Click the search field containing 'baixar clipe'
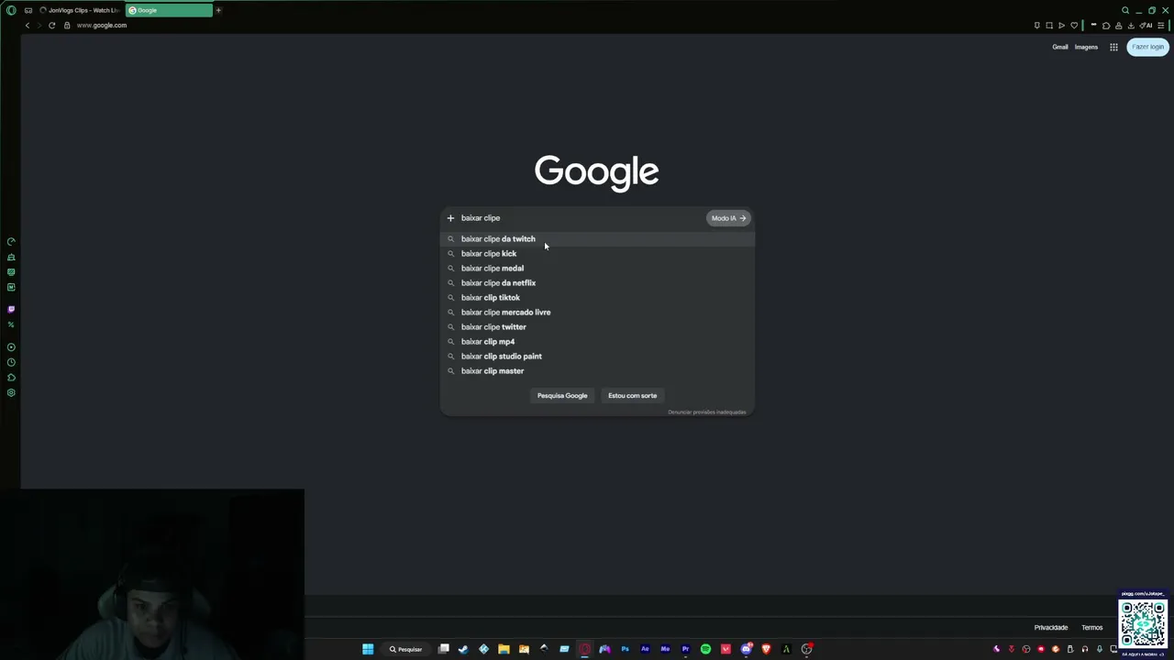Image resolution: width=1174 pixels, height=660 pixels. (580, 218)
